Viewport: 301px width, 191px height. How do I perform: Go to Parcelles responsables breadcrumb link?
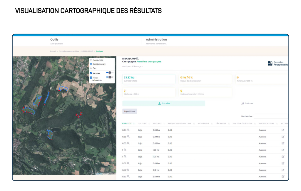[69, 51]
